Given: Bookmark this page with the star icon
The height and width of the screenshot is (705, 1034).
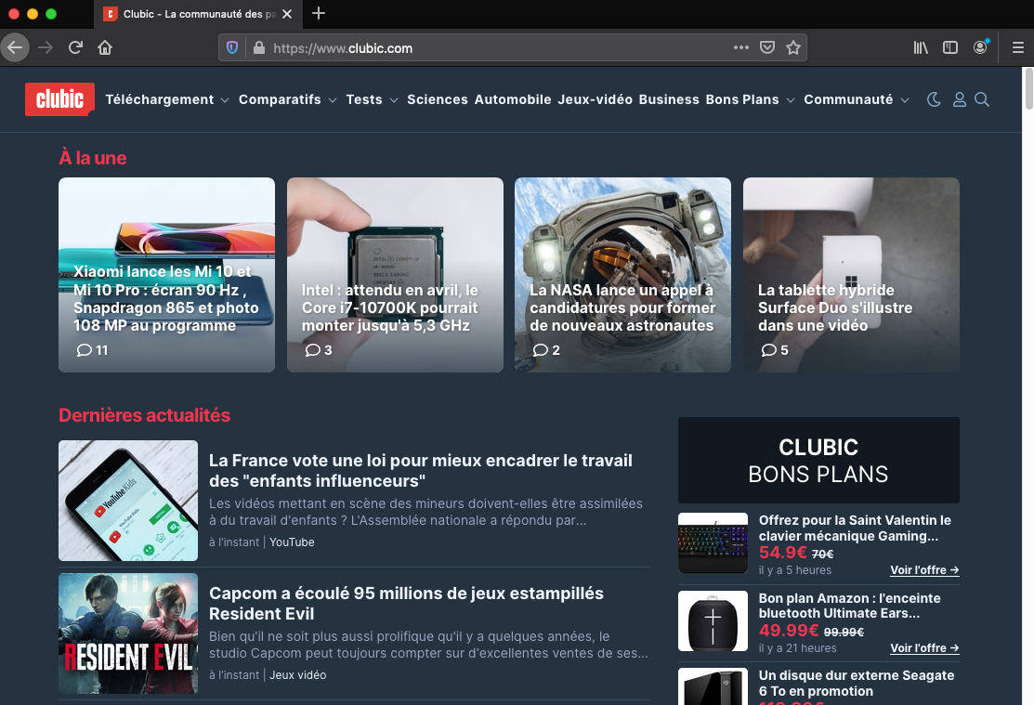Looking at the screenshot, I should coord(793,47).
